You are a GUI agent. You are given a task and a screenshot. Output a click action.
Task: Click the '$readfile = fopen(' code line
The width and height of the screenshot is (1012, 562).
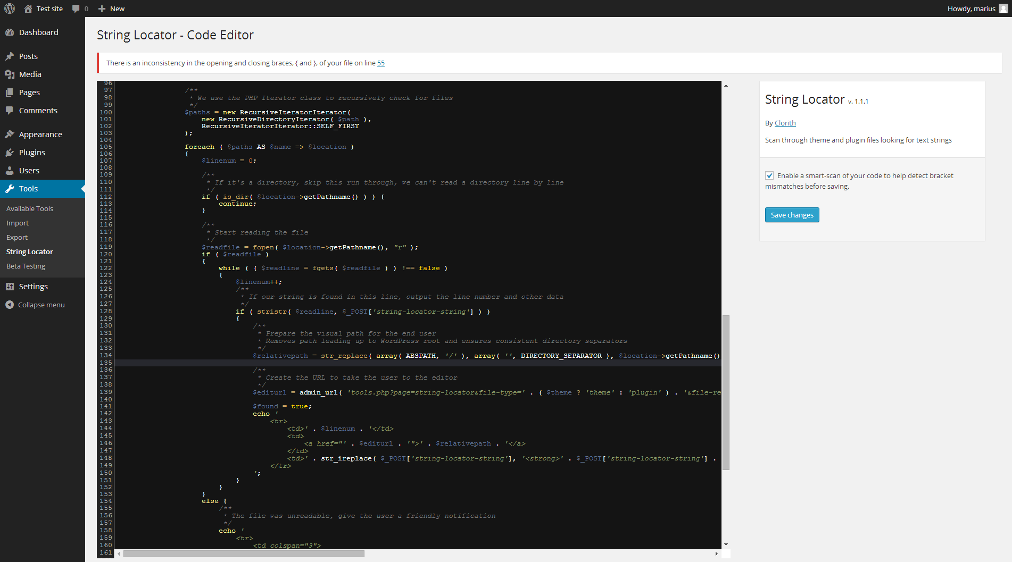(310, 247)
